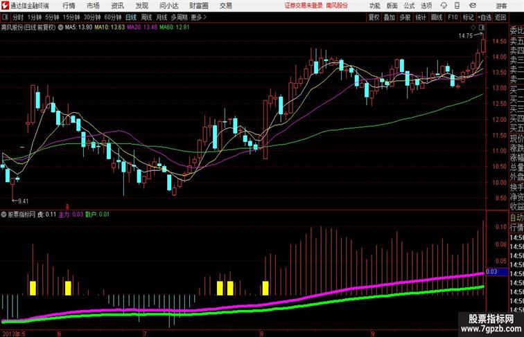Open the 行情 menu
The height and width of the screenshot is (337, 524).
pyautogui.click(x=69, y=6)
